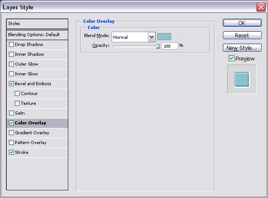This screenshot has height=198, width=268.
Task: Click the Reset button
Action: (242, 35)
